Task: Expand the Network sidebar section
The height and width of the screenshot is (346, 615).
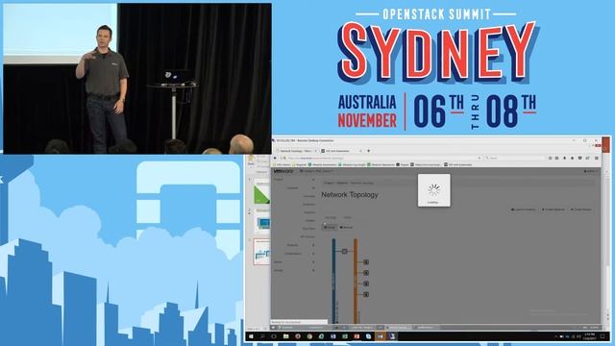Action: point(300,245)
